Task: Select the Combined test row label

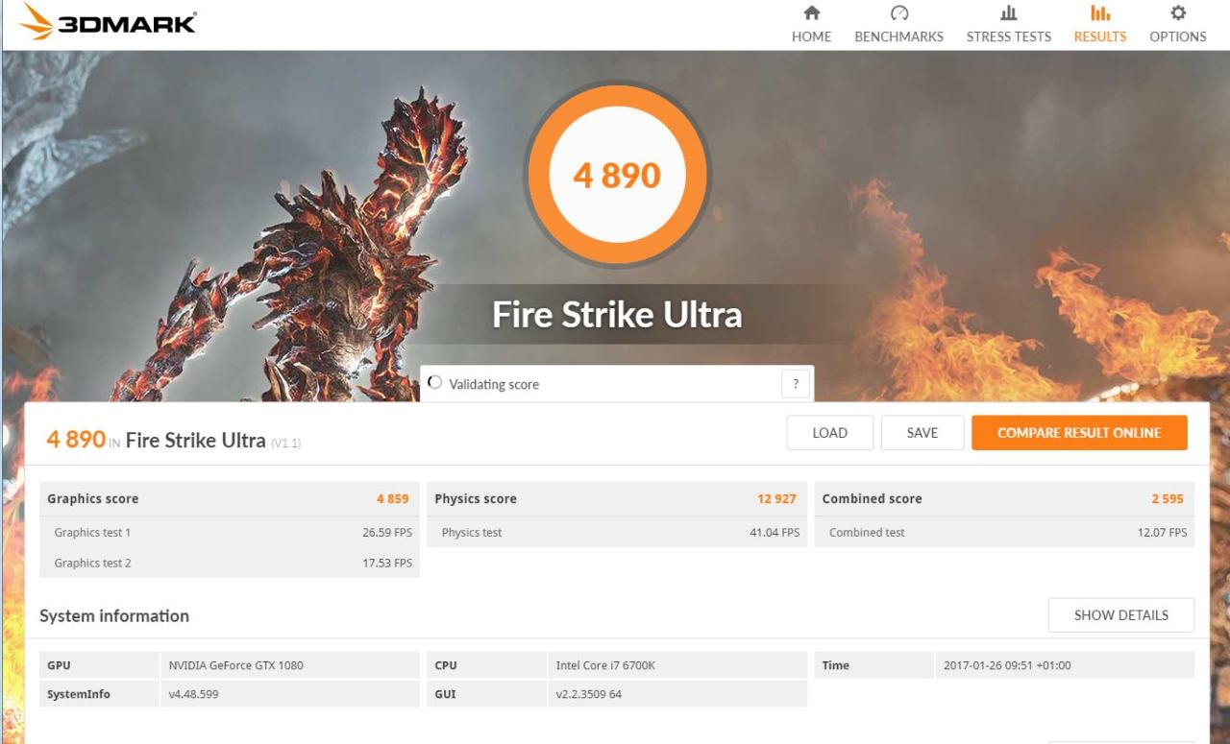Action: [x=867, y=533]
